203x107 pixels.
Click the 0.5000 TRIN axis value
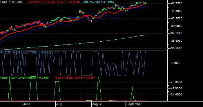(x=175, y=63)
